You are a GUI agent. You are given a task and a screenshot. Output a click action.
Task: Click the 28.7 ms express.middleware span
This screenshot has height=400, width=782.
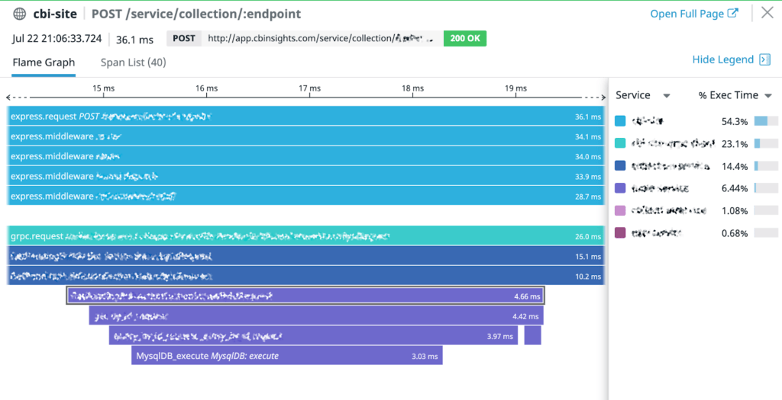[305, 196]
